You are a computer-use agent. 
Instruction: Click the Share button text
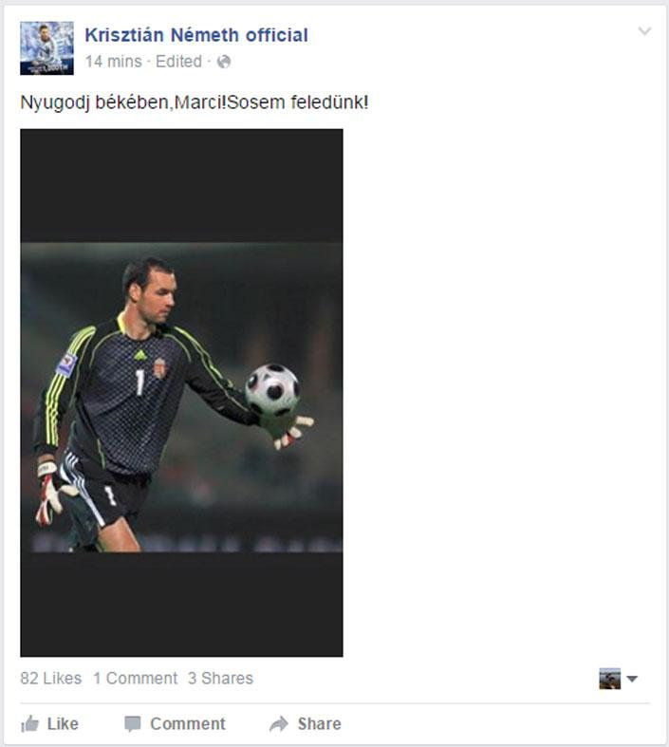320,723
